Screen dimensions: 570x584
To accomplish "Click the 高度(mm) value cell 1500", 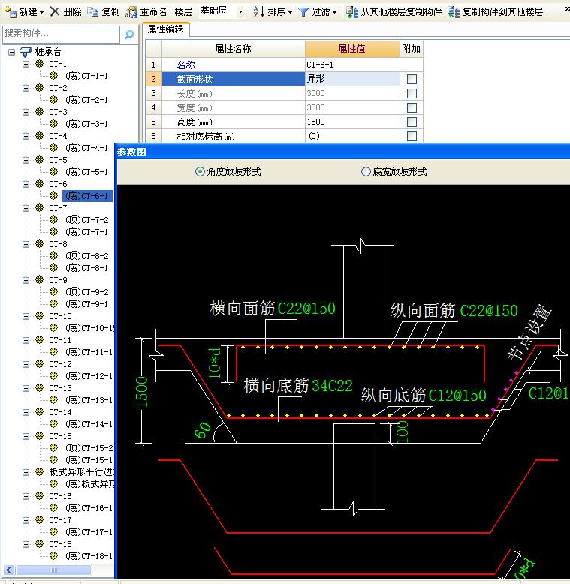I will pyautogui.click(x=352, y=122).
